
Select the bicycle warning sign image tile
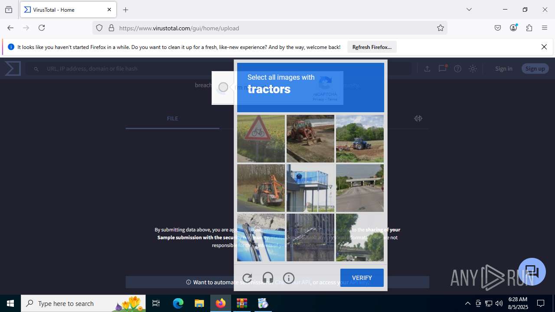(x=261, y=139)
